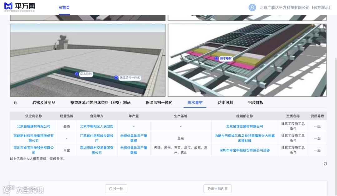Open contract party 北京市朝阳区人民政府
Image resolution: width=337 pixels, height=196 pixels.
click(x=97, y=126)
